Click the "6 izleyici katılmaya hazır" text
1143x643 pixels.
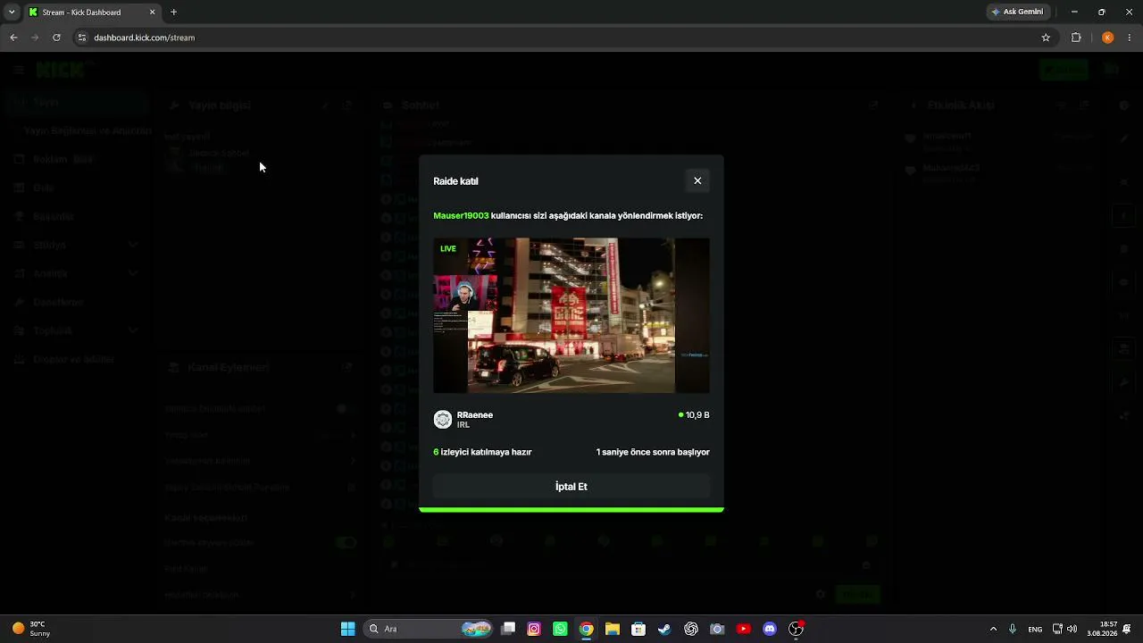(x=482, y=452)
